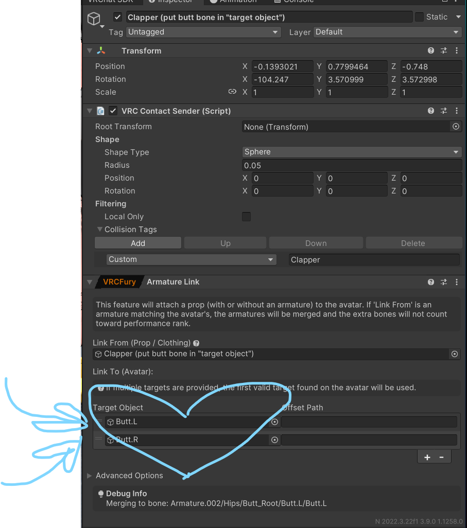
Task: Toggle constrained proportions link for Scale
Action: coord(232,92)
